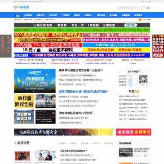Open the 淘宝社区 navigation tab

28,15
